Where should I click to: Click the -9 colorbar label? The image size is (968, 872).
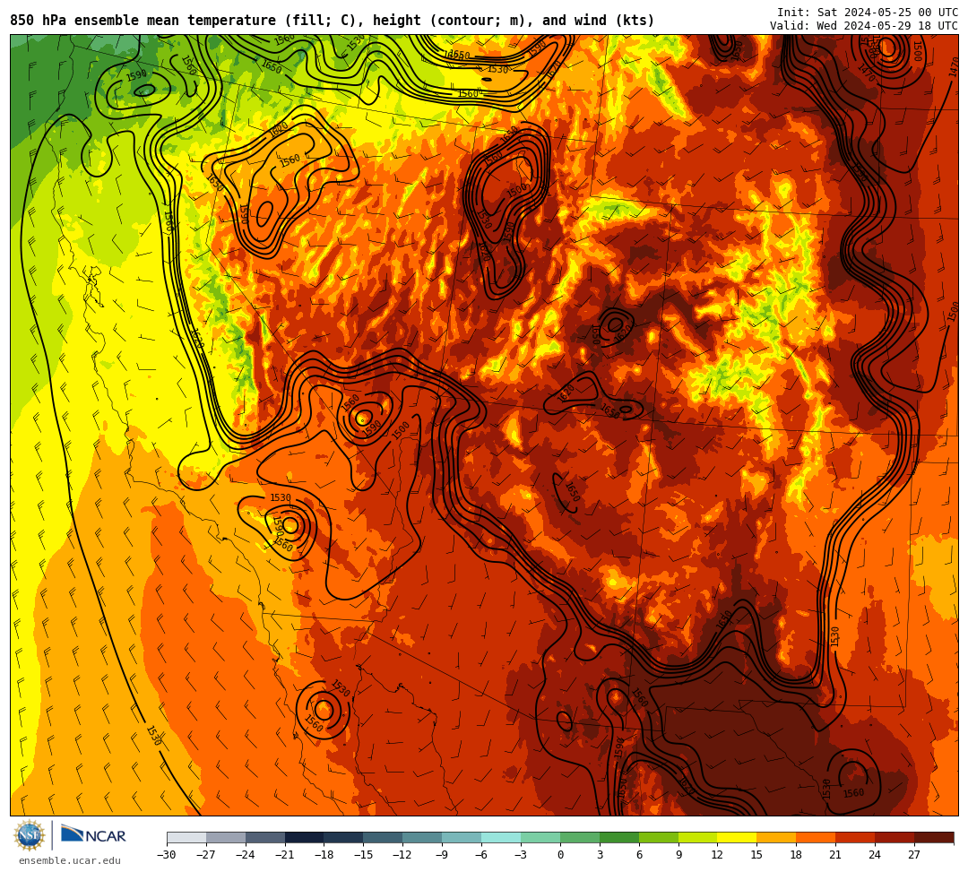(x=442, y=855)
